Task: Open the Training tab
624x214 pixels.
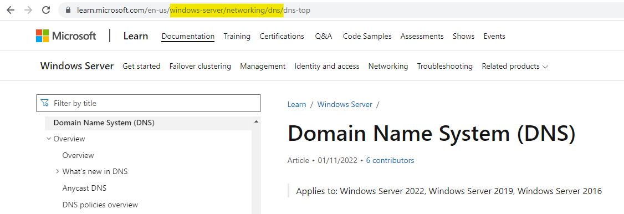Action: click(237, 36)
